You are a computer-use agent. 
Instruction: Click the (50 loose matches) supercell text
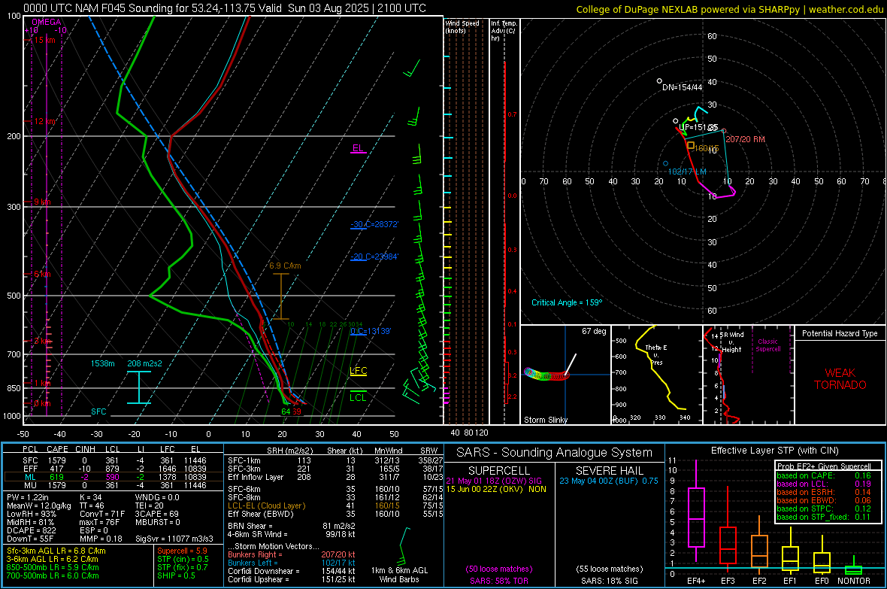tap(499, 569)
